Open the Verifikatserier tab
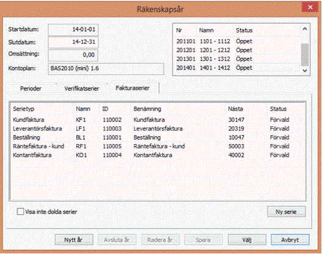This screenshot has height=254, width=322. (82, 89)
